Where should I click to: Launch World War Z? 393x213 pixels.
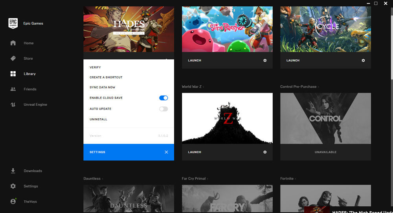click(x=195, y=152)
